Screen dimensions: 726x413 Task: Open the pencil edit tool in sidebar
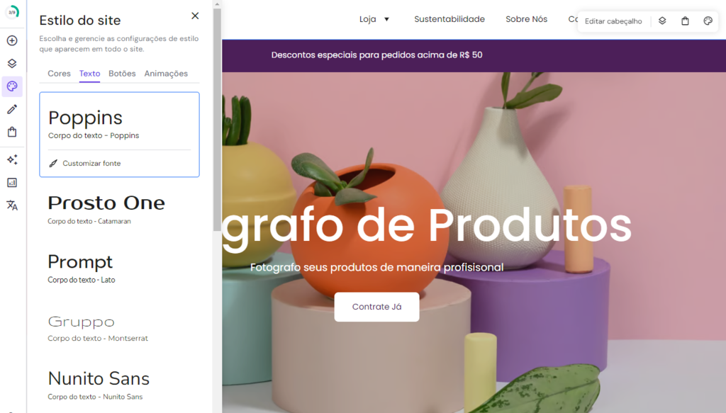pos(12,109)
